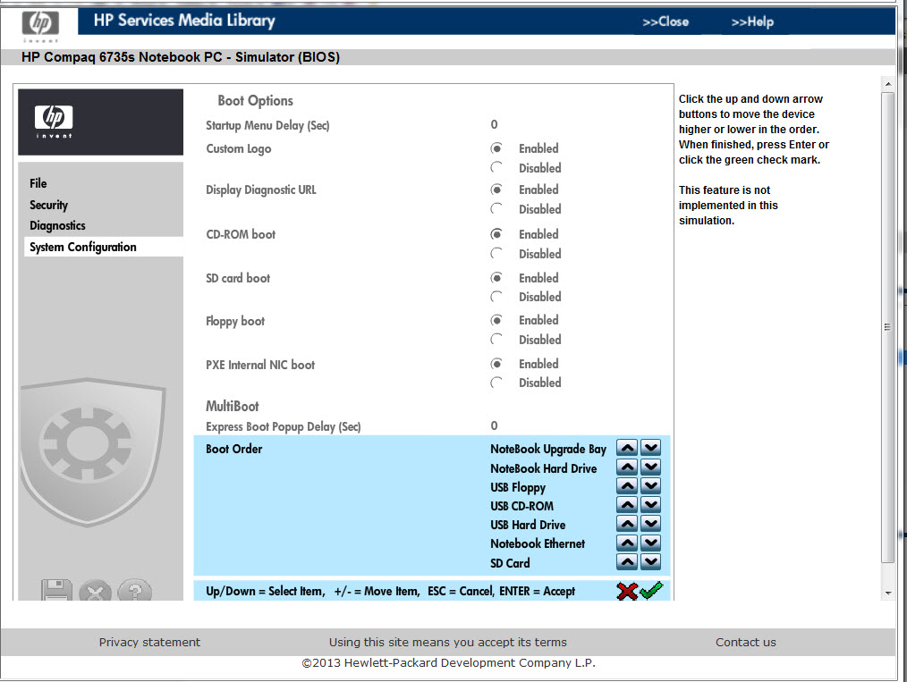
Task: Move SD Card down in boot order
Action: (651, 562)
